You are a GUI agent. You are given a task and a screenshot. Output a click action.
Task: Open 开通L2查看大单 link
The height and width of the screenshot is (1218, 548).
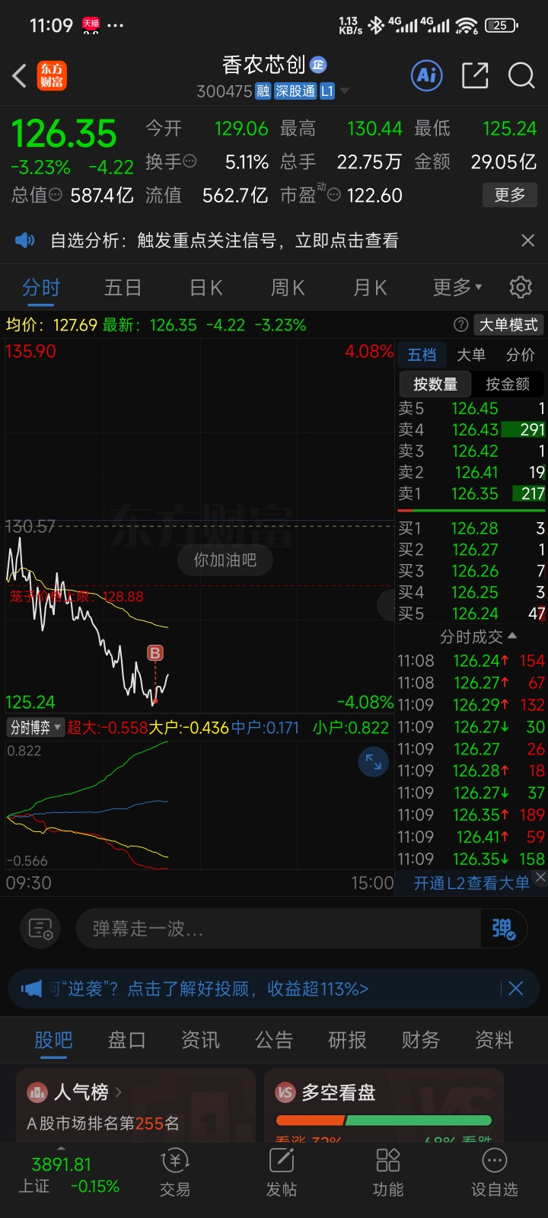471,883
